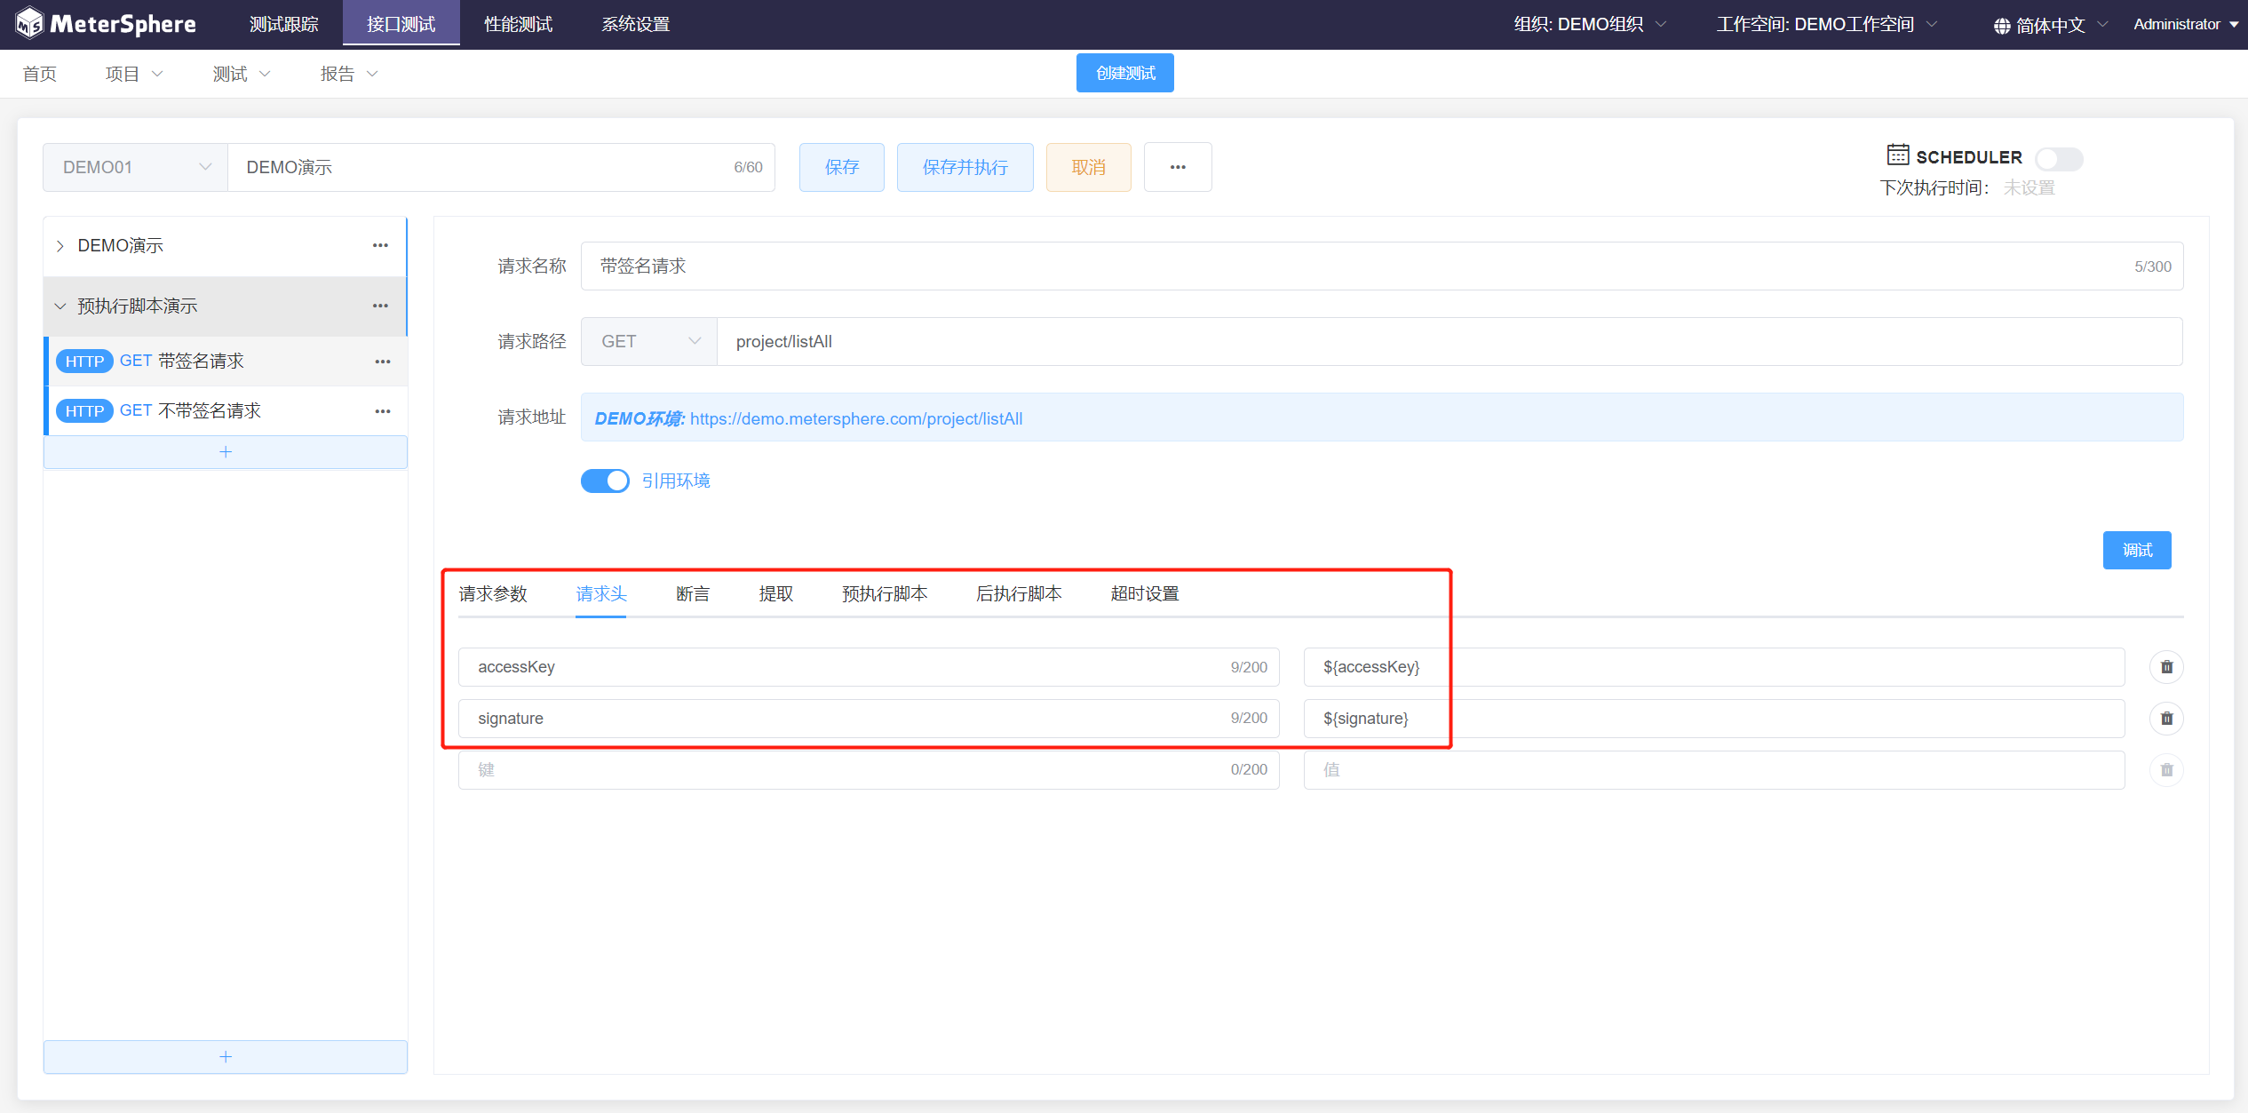
Task: Click the 调试 button
Action: pyautogui.click(x=2136, y=550)
